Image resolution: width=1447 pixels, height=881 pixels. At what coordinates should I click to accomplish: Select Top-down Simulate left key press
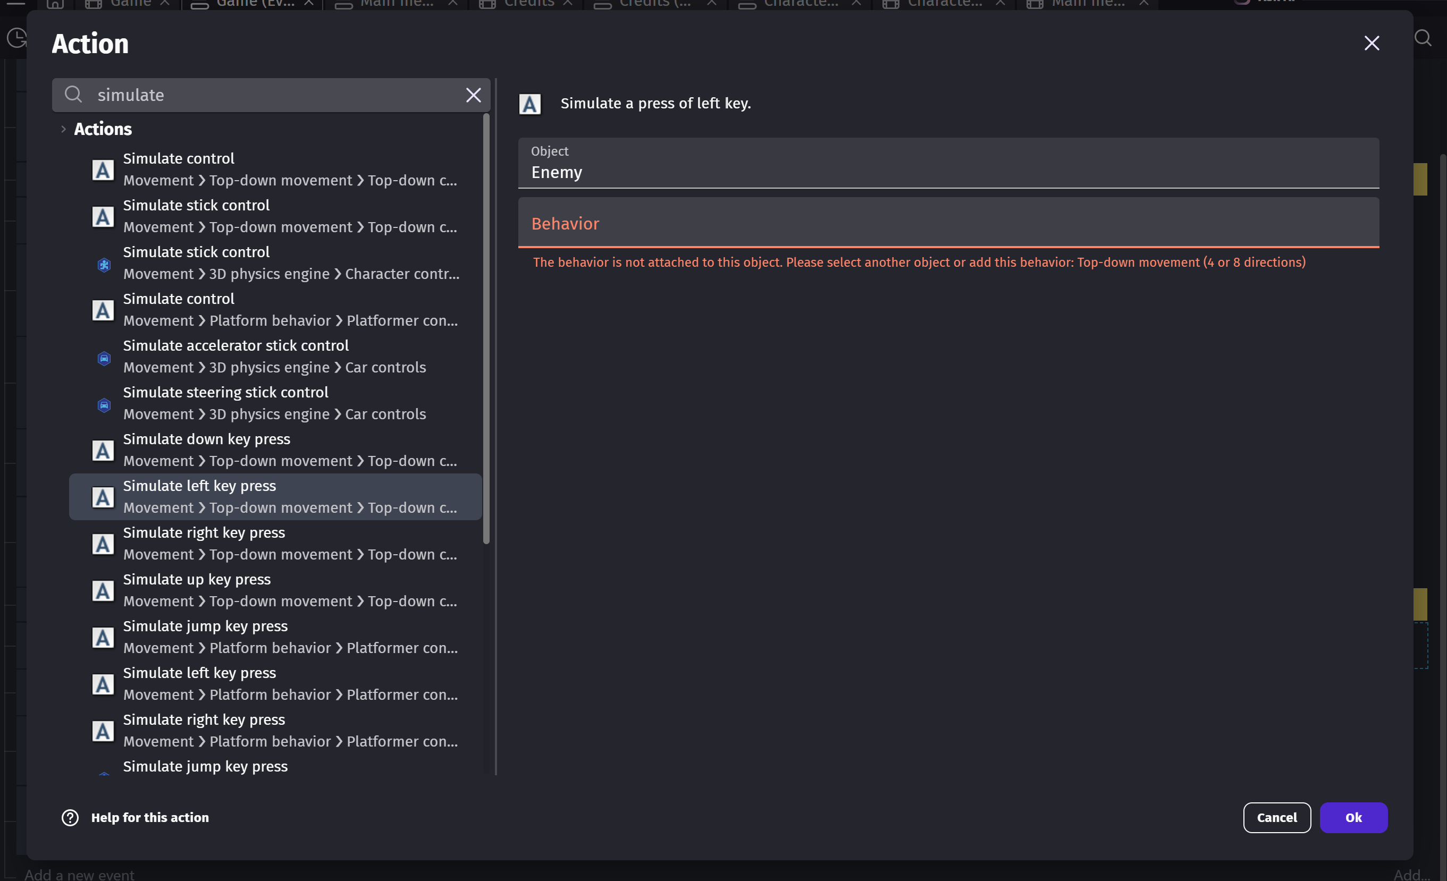click(x=275, y=496)
